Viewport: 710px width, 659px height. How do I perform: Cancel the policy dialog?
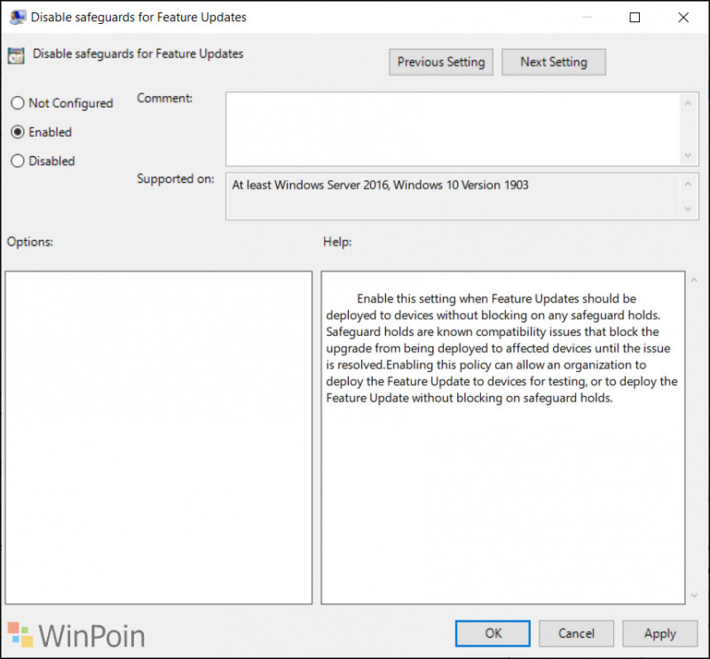coord(576,633)
